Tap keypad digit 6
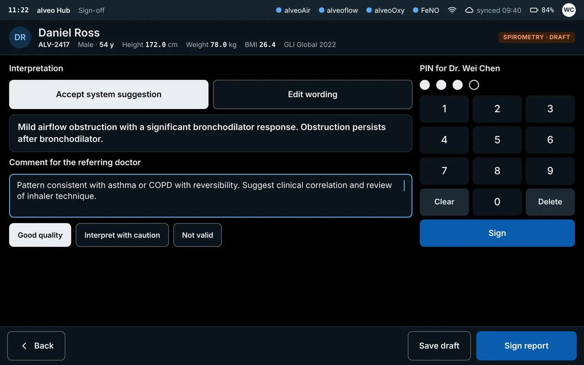Image resolution: width=584 pixels, height=365 pixels. pyautogui.click(x=550, y=140)
